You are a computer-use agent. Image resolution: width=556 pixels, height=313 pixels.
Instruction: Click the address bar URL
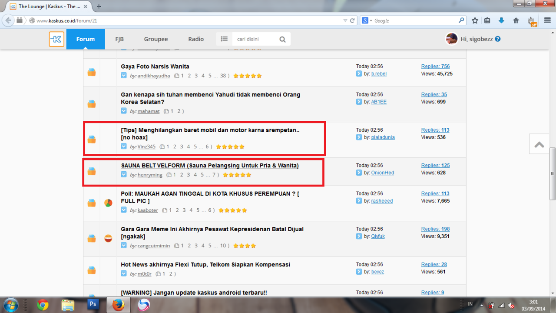67,20
